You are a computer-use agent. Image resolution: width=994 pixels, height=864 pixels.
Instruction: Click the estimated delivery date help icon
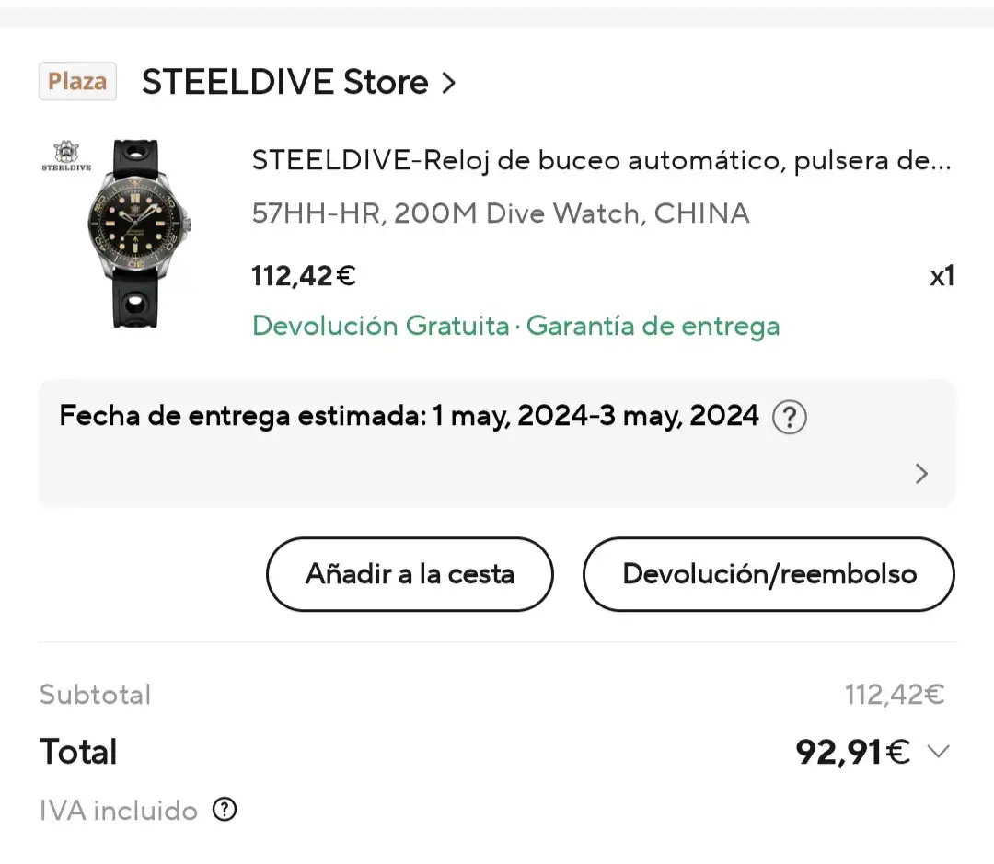click(x=789, y=418)
